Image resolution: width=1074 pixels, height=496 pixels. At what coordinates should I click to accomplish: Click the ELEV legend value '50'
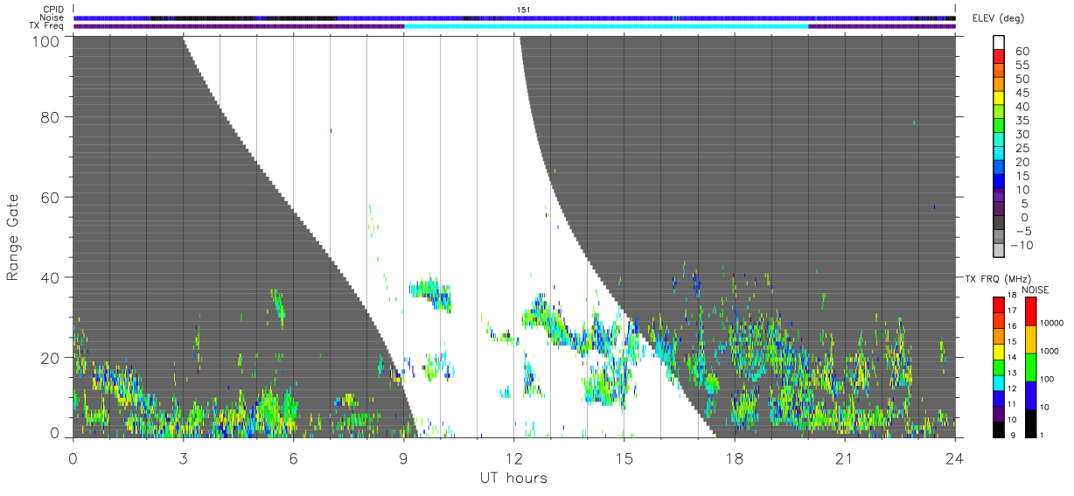(x=1022, y=80)
